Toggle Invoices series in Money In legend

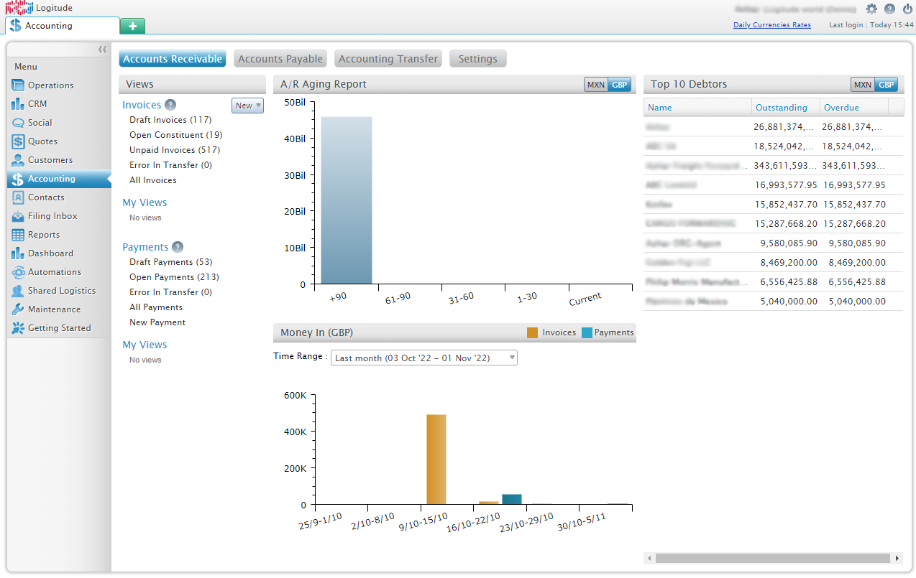551,332
